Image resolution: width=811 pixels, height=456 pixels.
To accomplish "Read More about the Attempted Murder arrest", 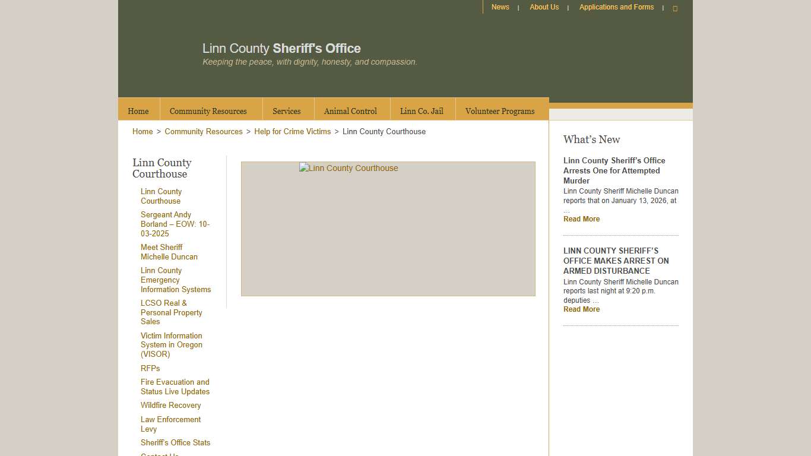I will click(581, 218).
